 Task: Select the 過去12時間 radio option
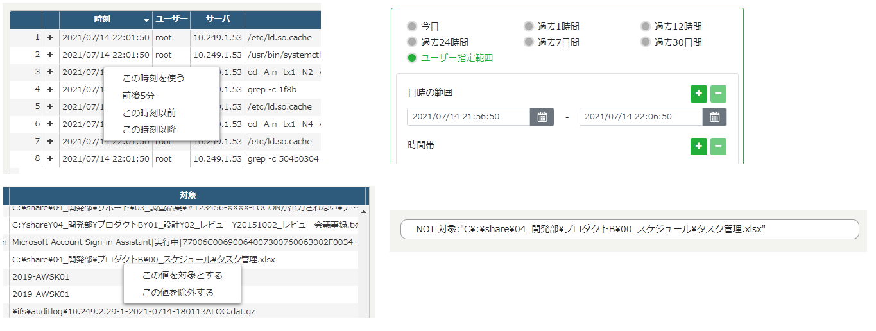click(646, 26)
